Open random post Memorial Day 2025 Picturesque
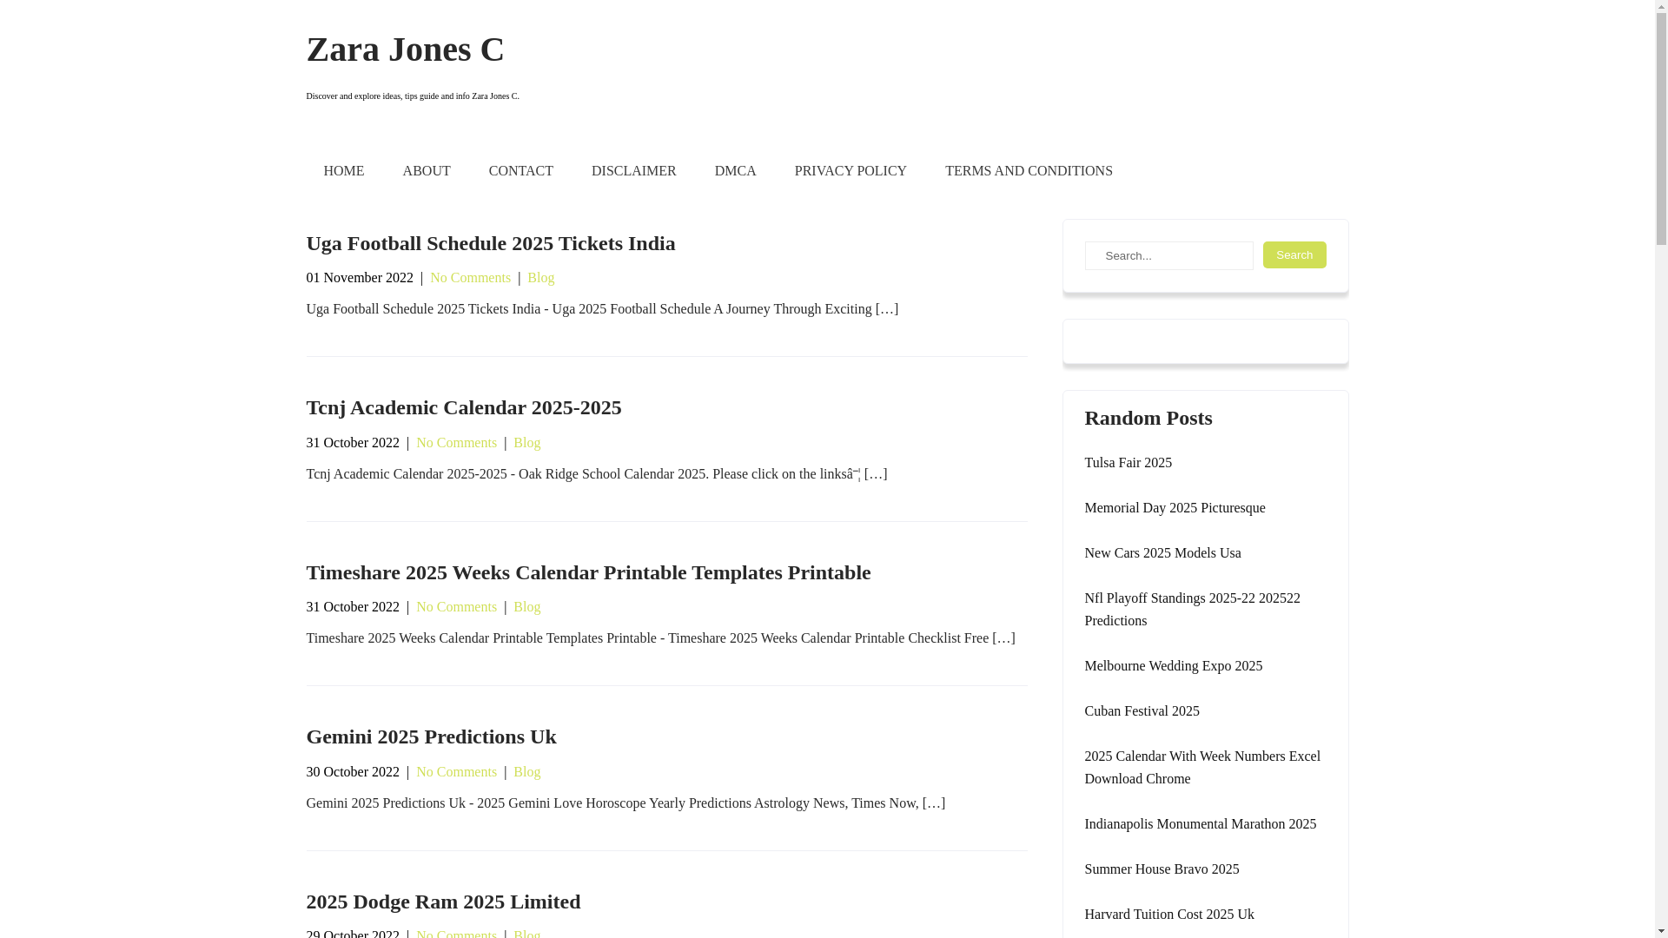The height and width of the screenshot is (938, 1668). point(1175,508)
